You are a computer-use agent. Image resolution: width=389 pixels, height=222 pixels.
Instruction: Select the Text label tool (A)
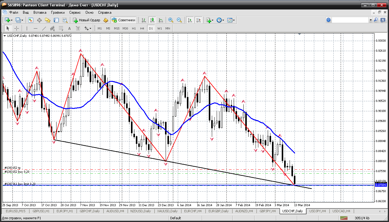[x=69, y=28]
